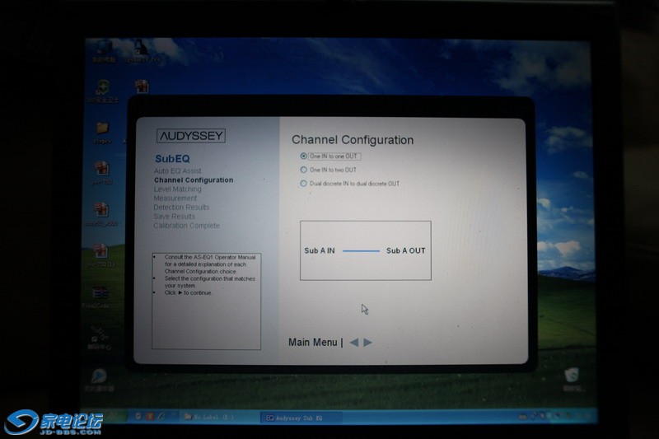Open the desktop folder icon
The width and height of the screenshot is (659, 439).
(x=102, y=133)
